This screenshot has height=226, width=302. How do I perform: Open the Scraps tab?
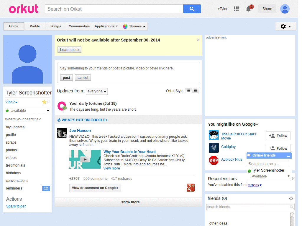click(x=56, y=26)
